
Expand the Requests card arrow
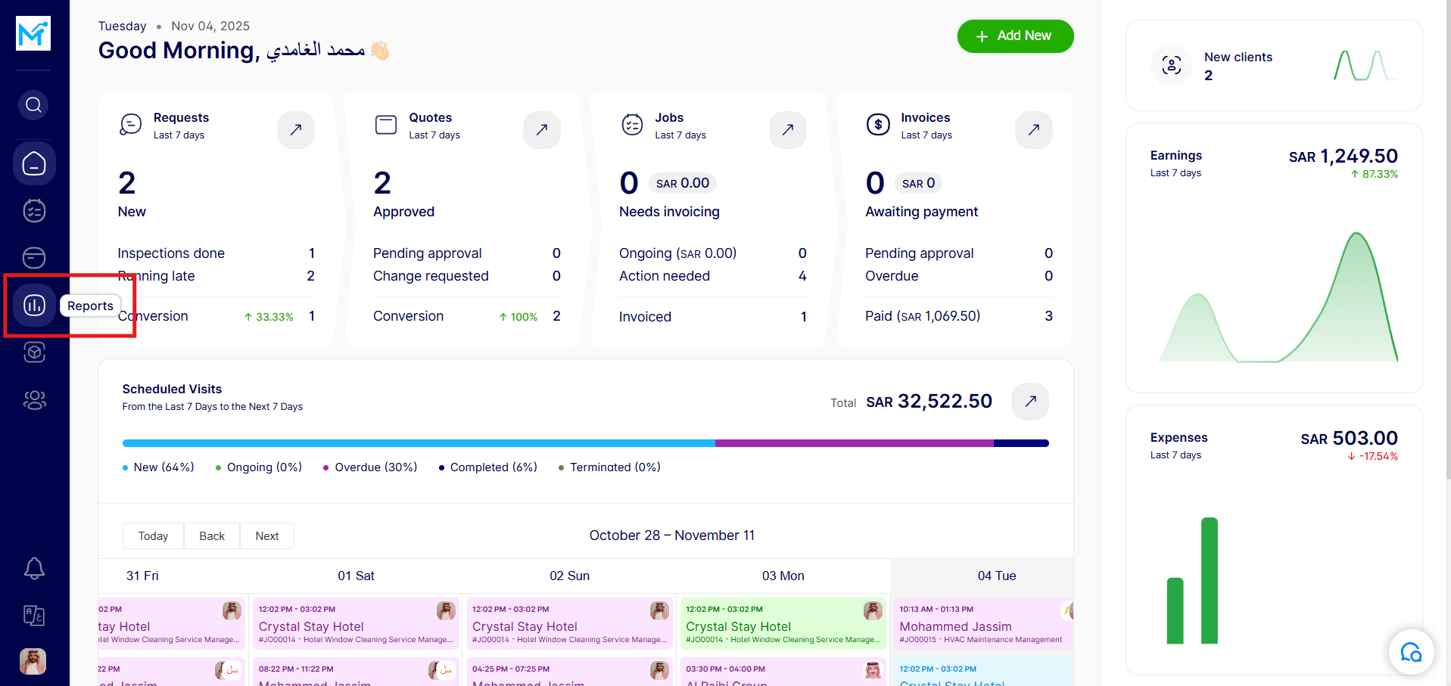[296, 129]
